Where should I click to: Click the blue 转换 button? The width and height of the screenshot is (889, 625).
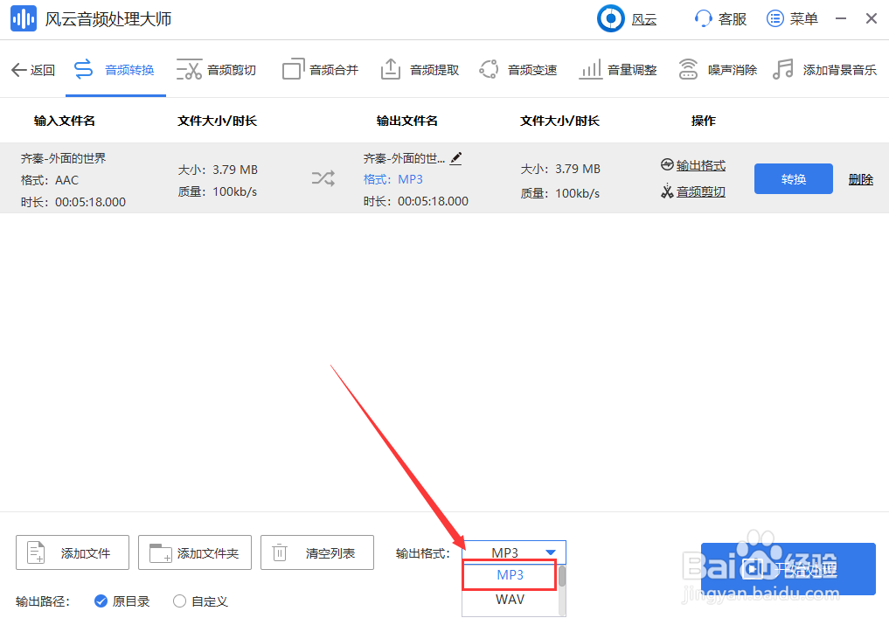(793, 179)
